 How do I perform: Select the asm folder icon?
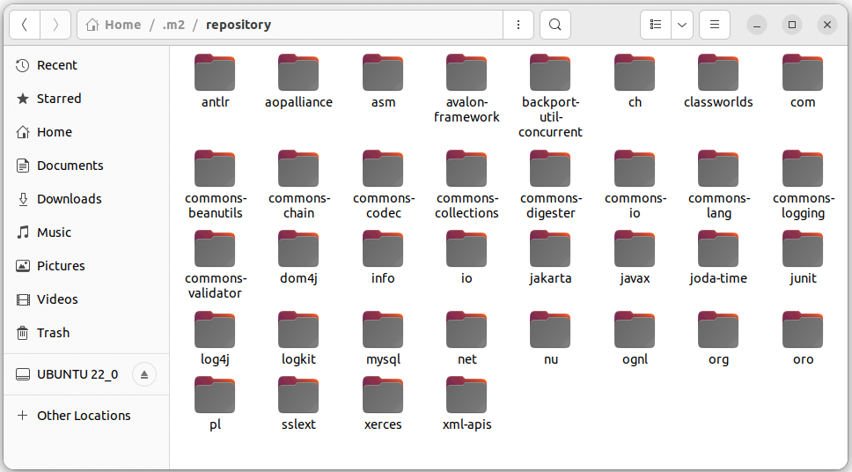click(383, 72)
